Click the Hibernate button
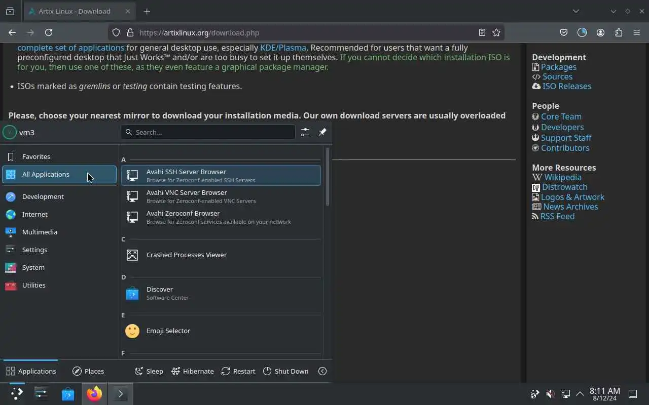Screen dimensions: 649x405 pyautogui.click(x=193, y=371)
